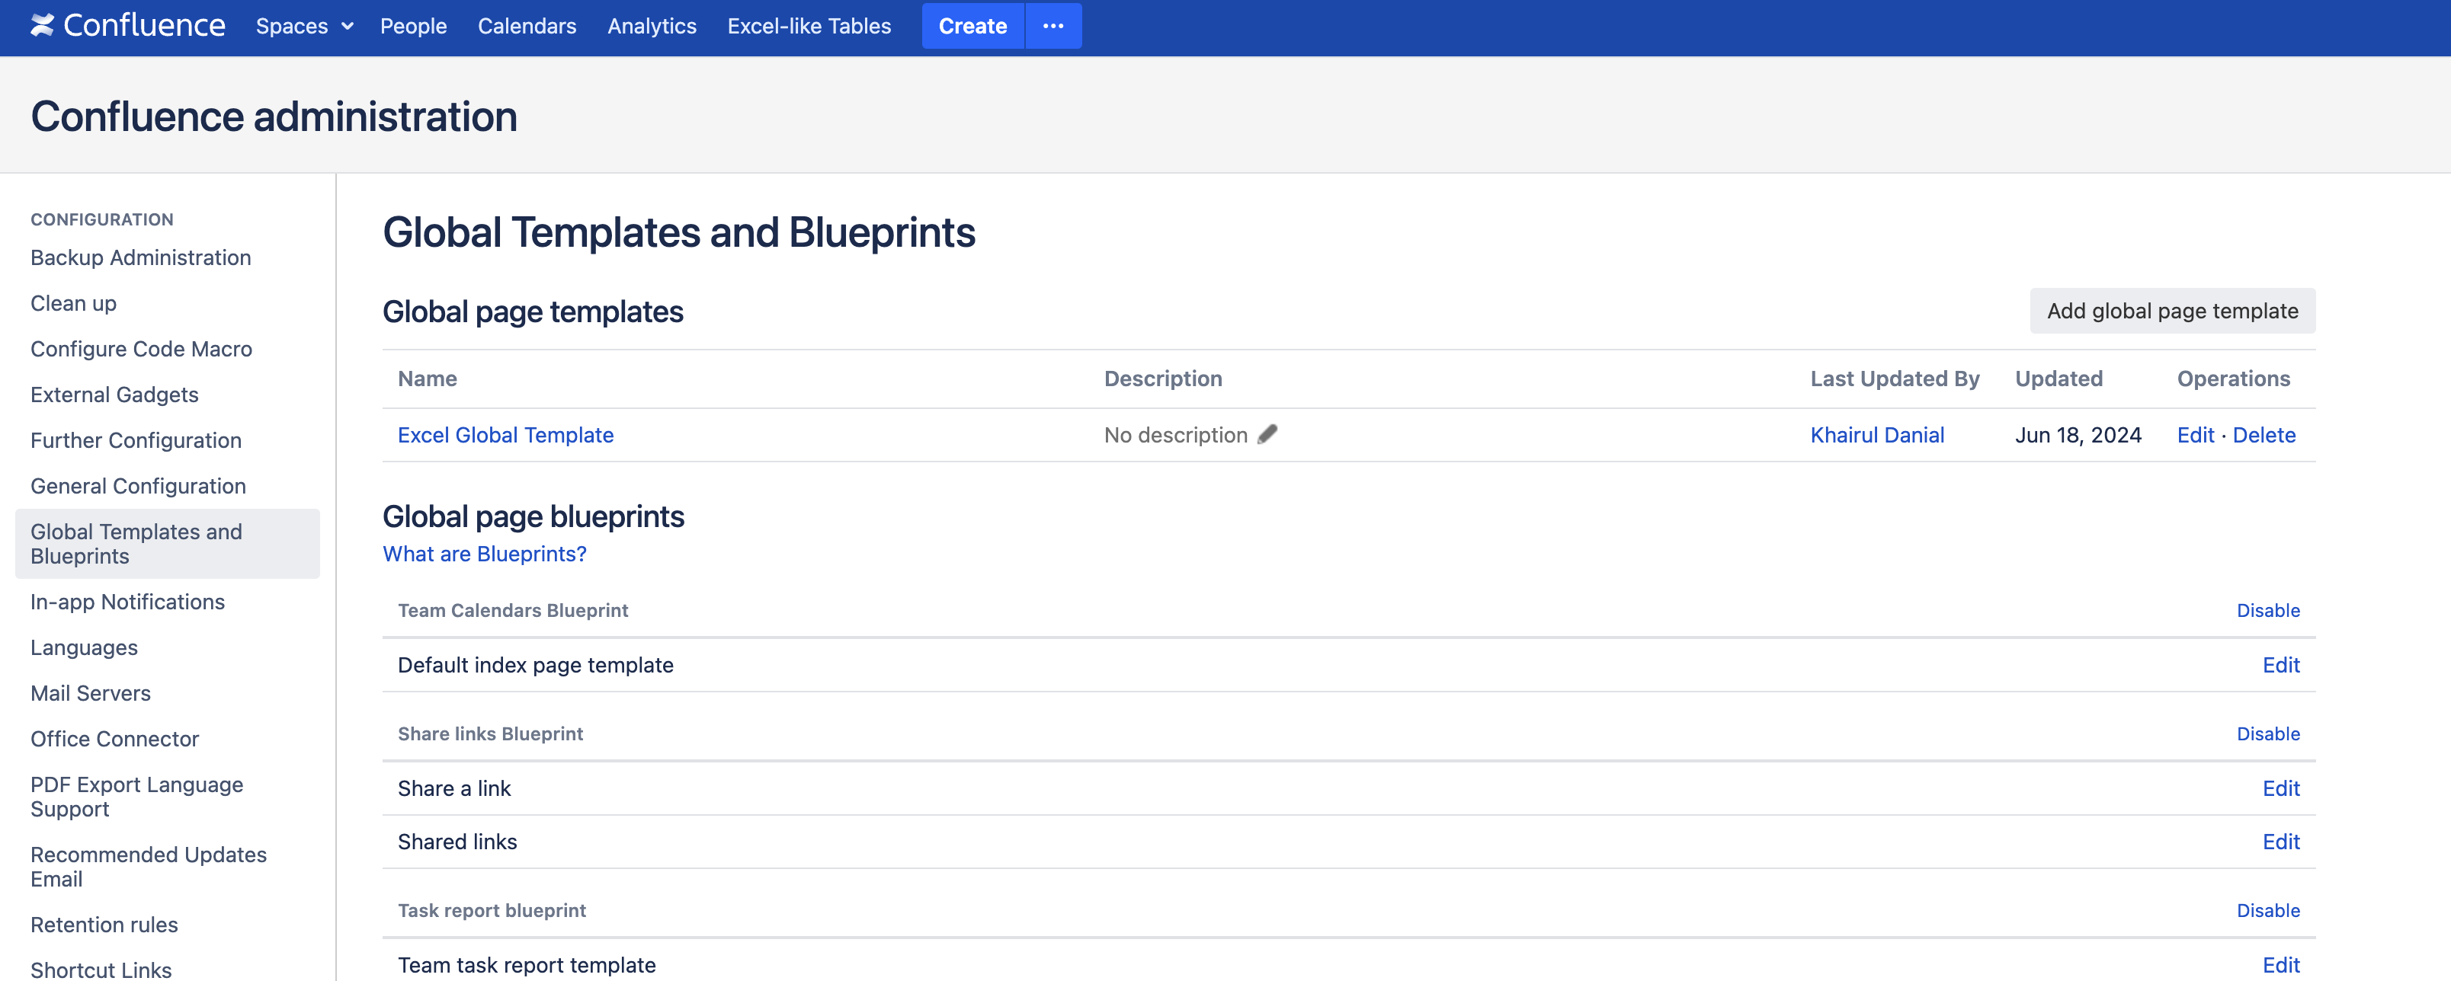Disable the Team Calendars Blueprint
This screenshot has width=2451, height=981.
(2267, 610)
